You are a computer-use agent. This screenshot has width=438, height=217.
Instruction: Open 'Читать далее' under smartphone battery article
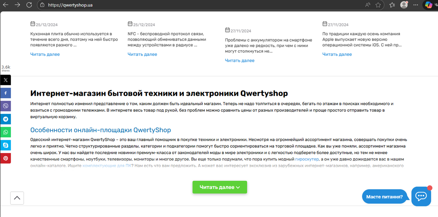point(240,60)
